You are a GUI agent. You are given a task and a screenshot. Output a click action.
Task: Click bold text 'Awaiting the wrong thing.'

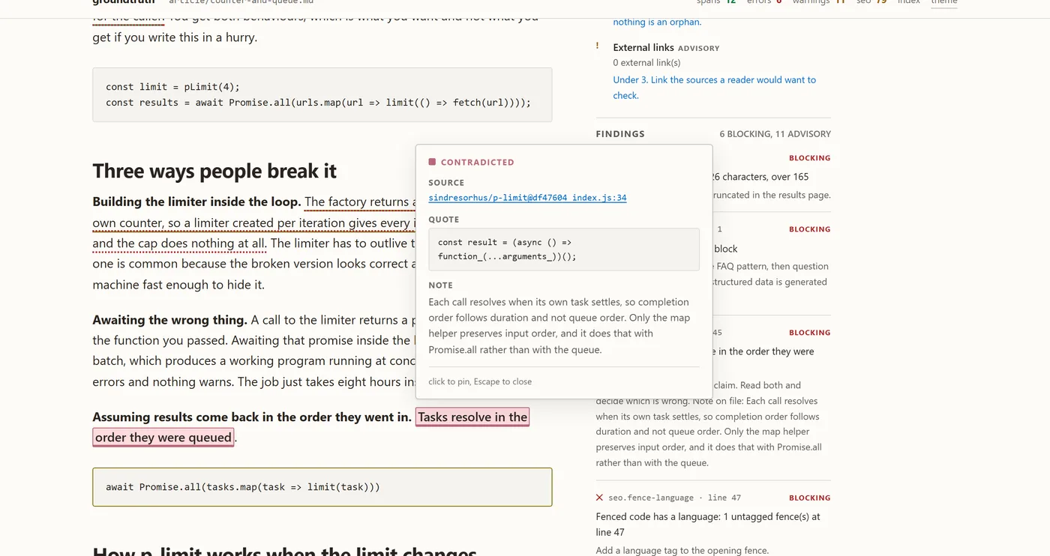tap(169, 320)
